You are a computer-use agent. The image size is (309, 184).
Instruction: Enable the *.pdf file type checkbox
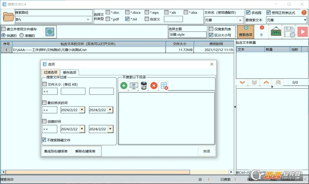click(x=108, y=19)
